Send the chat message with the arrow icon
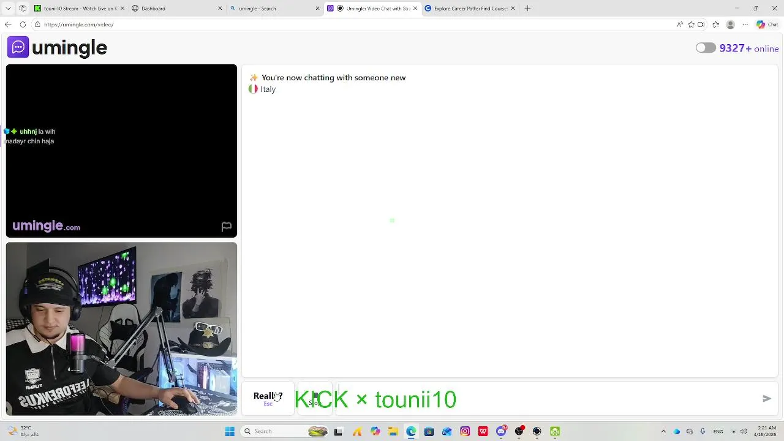 pyautogui.click(x=766, y=399)
